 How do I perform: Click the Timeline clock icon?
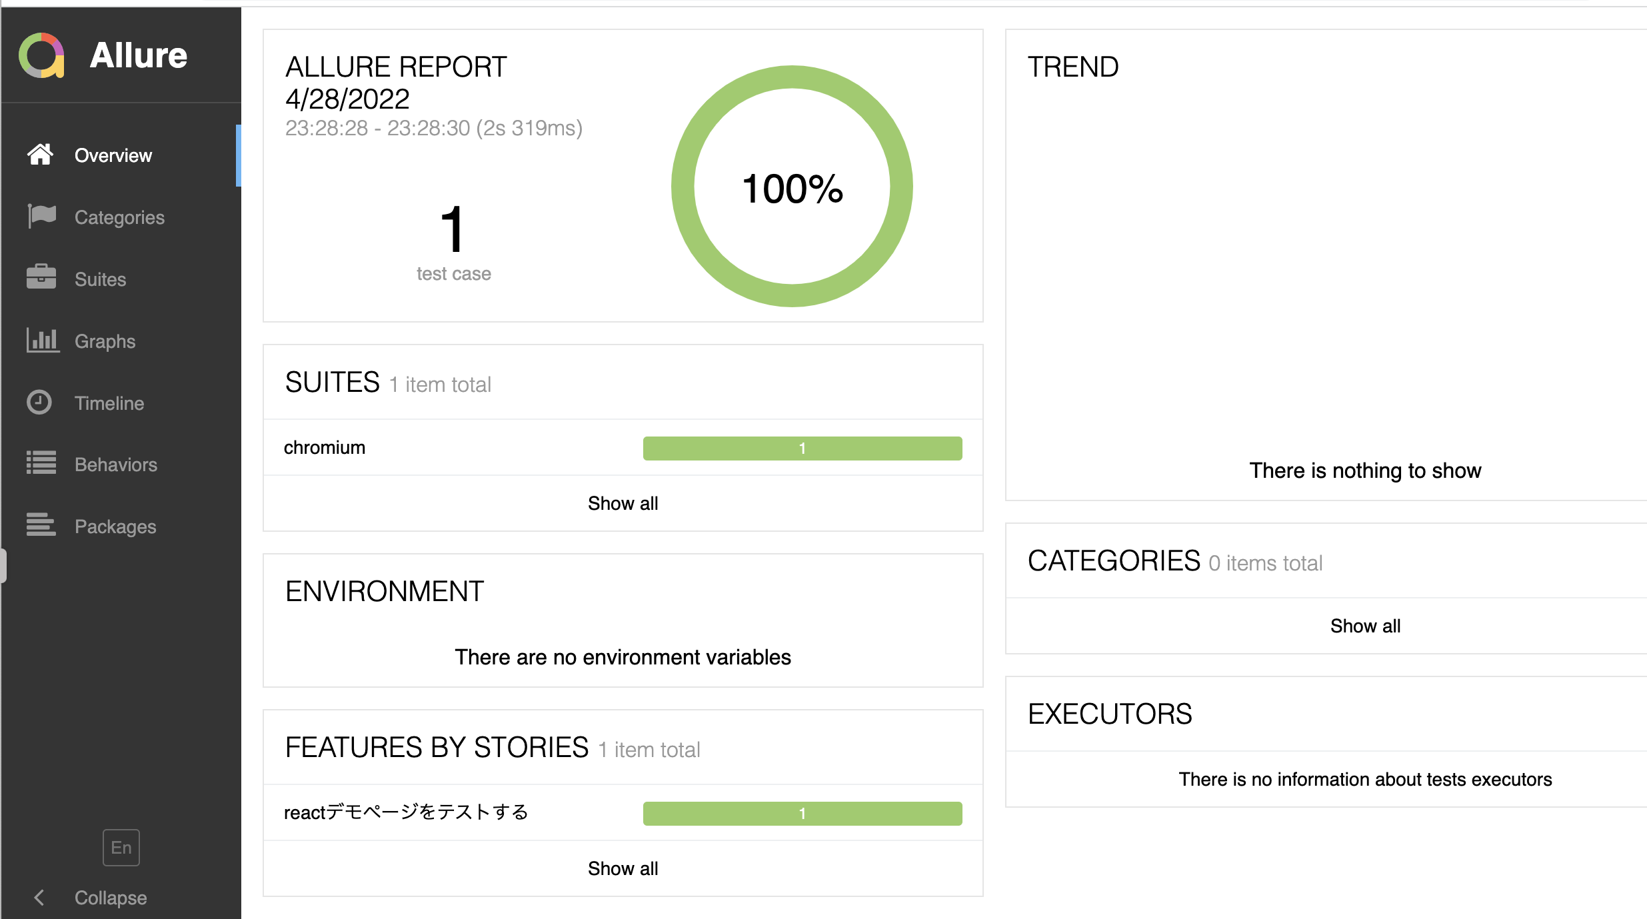39,402
